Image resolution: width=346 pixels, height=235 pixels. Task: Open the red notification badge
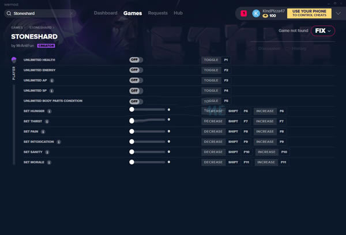coord(243,13)
